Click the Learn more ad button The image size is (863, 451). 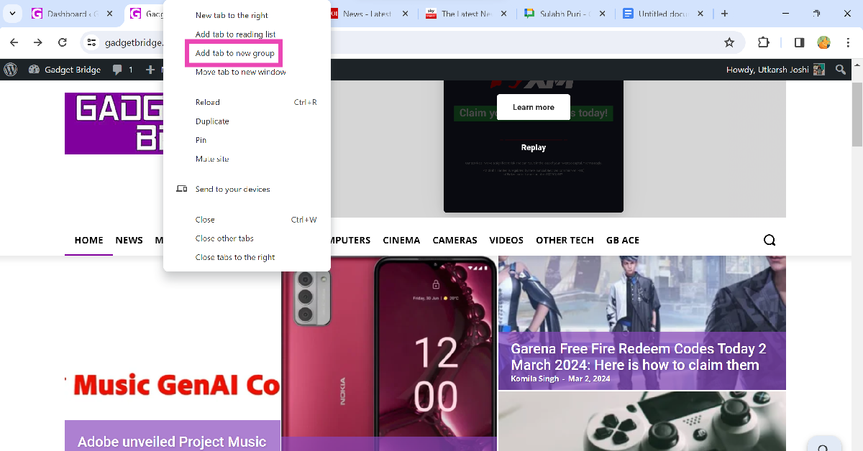534,107
